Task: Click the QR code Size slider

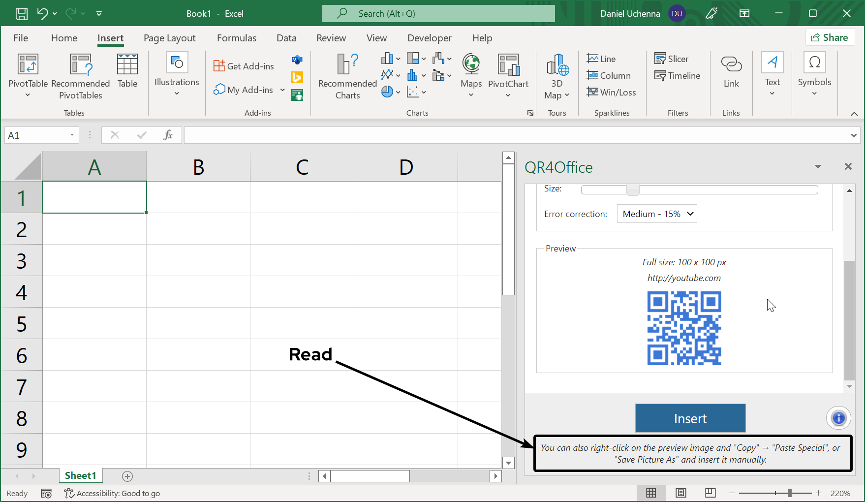Action: 633,190
